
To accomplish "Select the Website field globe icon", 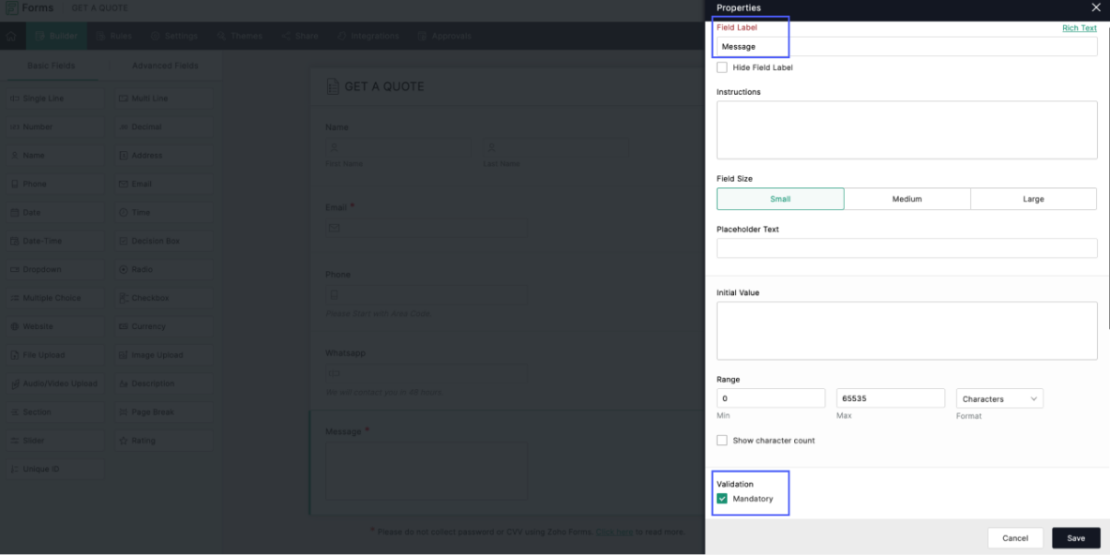I will pyautogui.click(x=14, y=327).
